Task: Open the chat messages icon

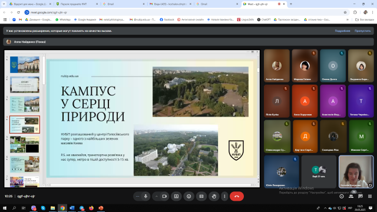Action: click(x=361, y=196)
